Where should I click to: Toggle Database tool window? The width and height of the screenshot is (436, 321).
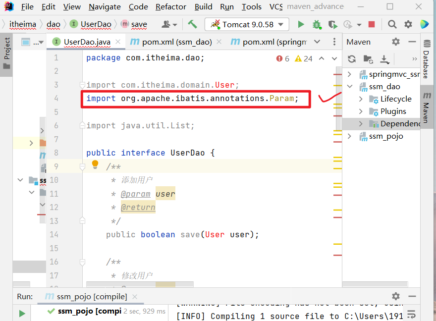coord(426,59)
